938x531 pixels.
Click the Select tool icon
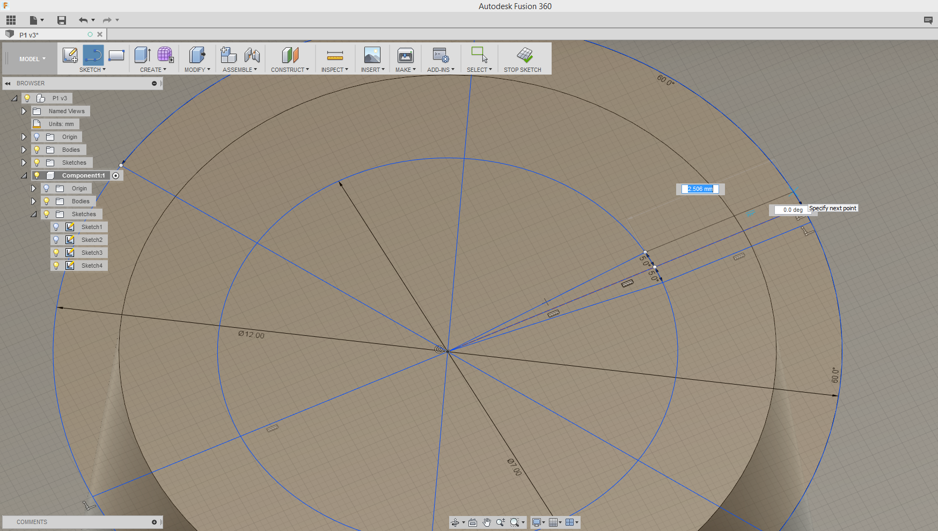(479, 55)
